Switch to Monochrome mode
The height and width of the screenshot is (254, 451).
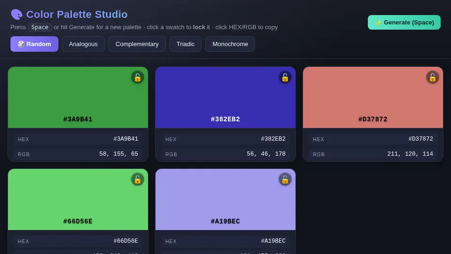coord(230,44)
